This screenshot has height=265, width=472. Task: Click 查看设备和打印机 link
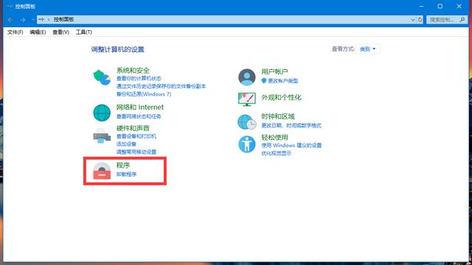136,136
